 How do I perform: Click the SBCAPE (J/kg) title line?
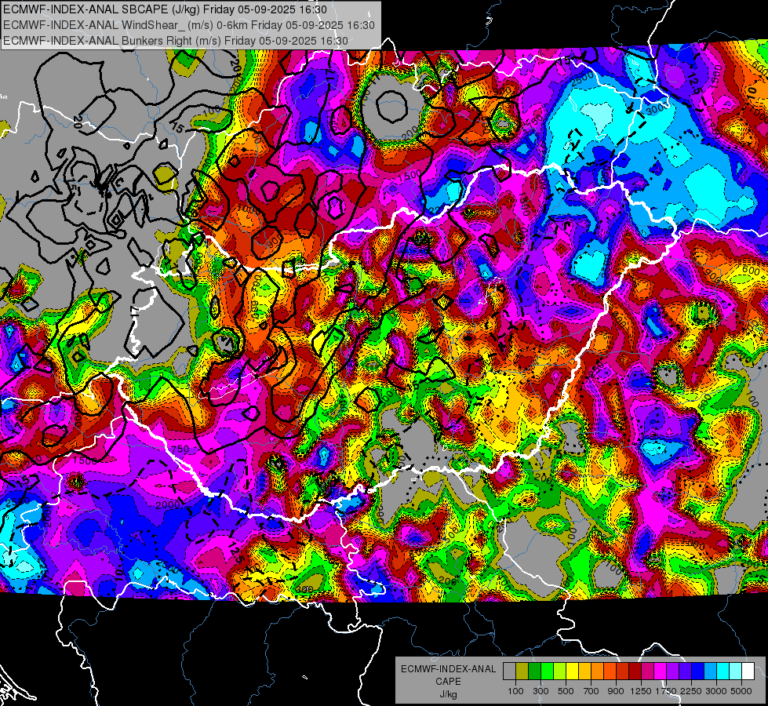[x=165, y=9]
